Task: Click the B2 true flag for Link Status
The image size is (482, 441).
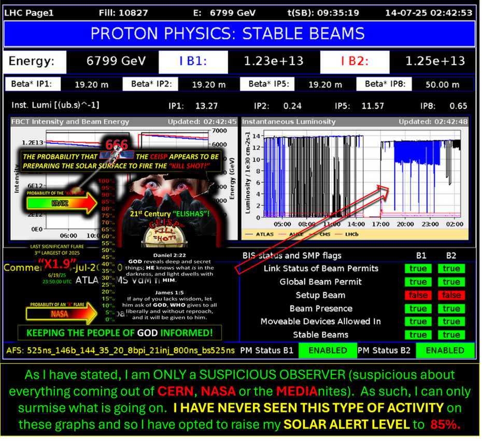Action: click(451, 269)
